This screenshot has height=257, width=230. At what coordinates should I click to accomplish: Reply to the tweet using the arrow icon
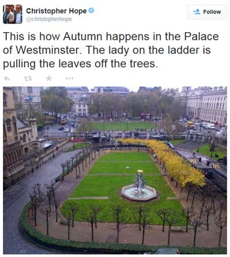pyautogui.click(x=7, y=78)
